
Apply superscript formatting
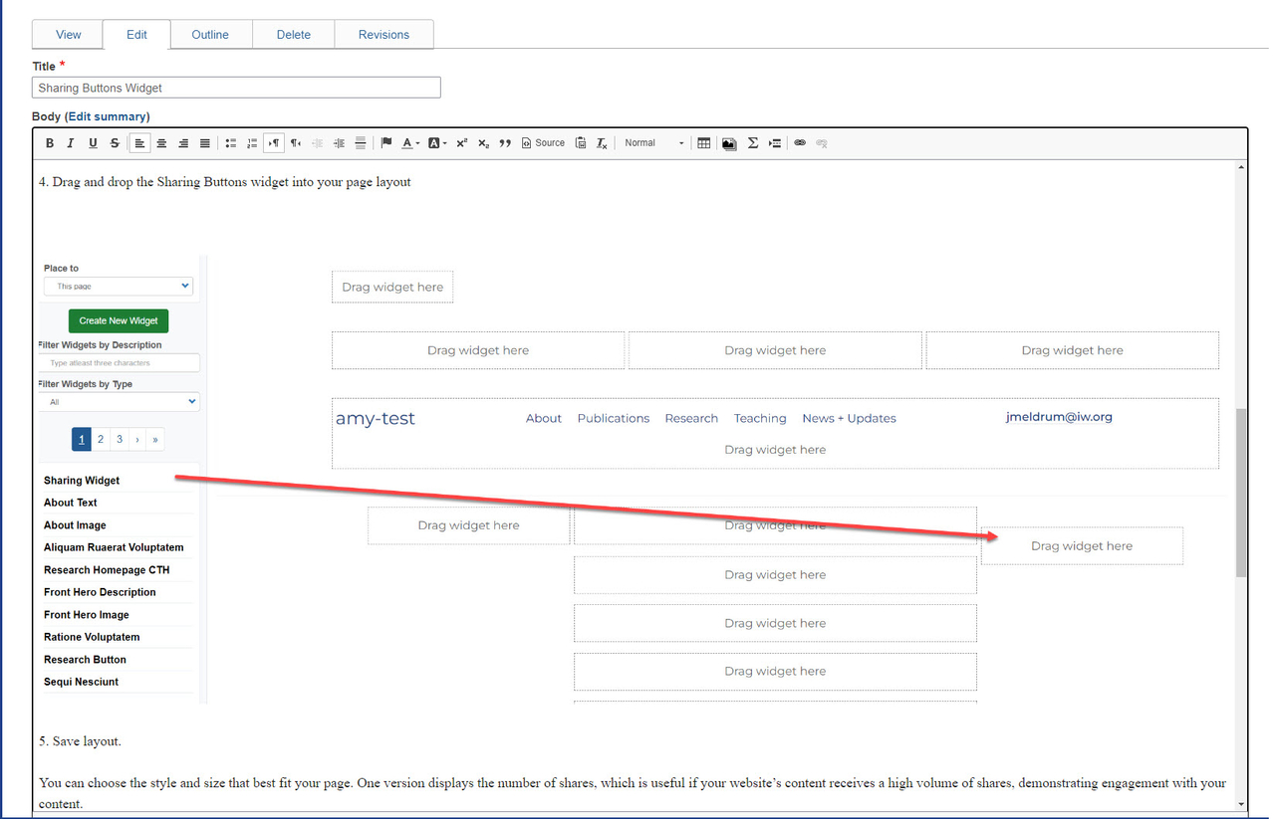coord(461,143)
